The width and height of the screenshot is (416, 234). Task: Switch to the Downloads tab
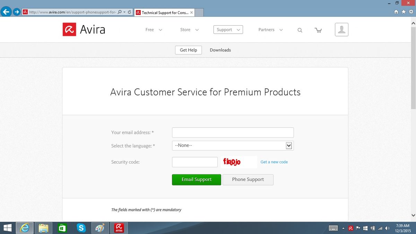(220, 50)
